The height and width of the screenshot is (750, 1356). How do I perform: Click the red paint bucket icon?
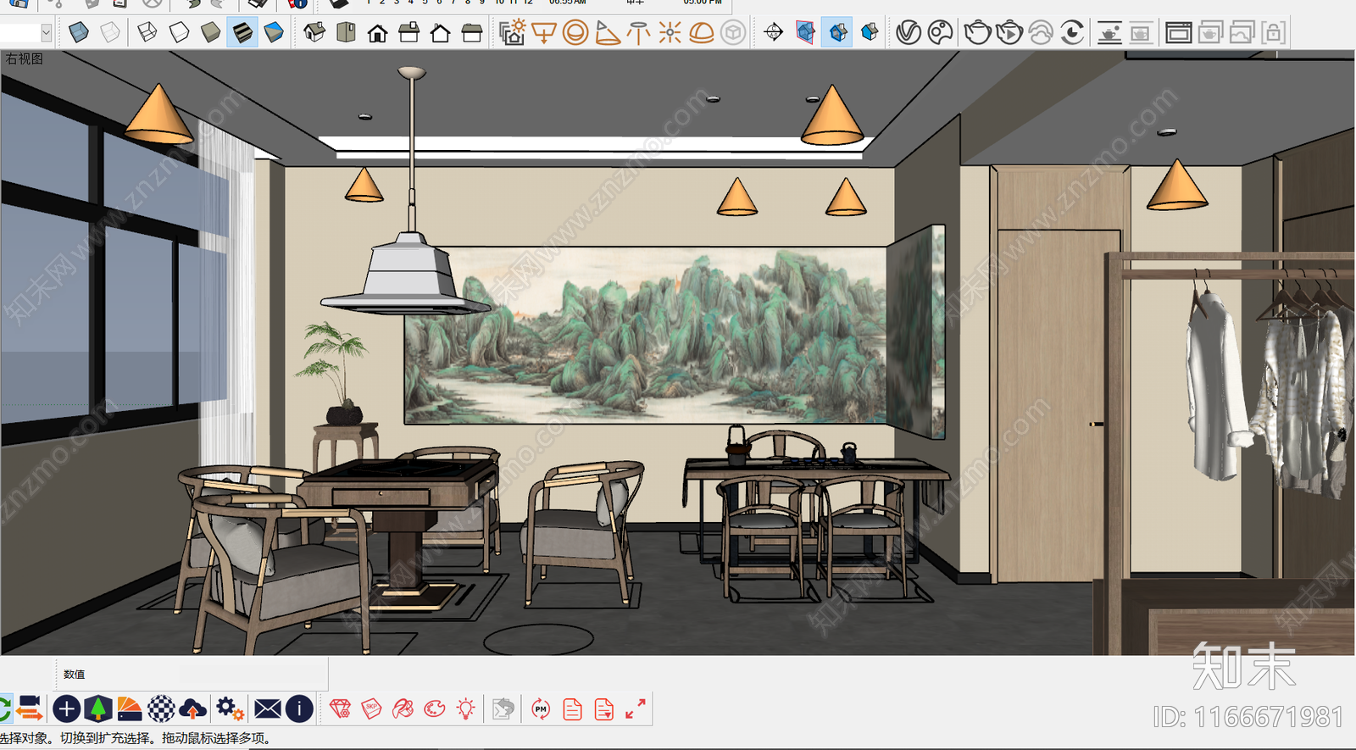[403, 708]
